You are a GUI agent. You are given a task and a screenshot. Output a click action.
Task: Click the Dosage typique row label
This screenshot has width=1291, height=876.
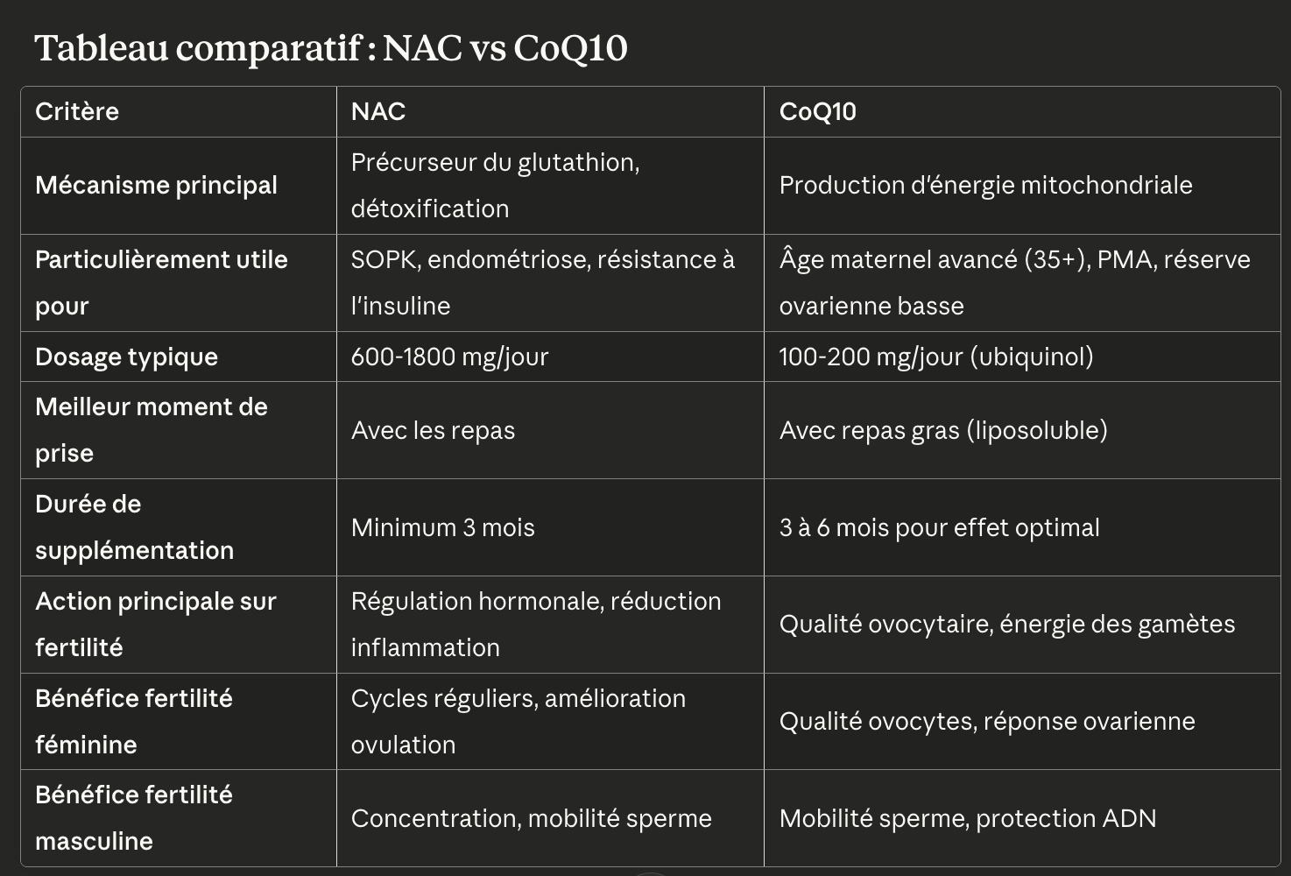126,357
